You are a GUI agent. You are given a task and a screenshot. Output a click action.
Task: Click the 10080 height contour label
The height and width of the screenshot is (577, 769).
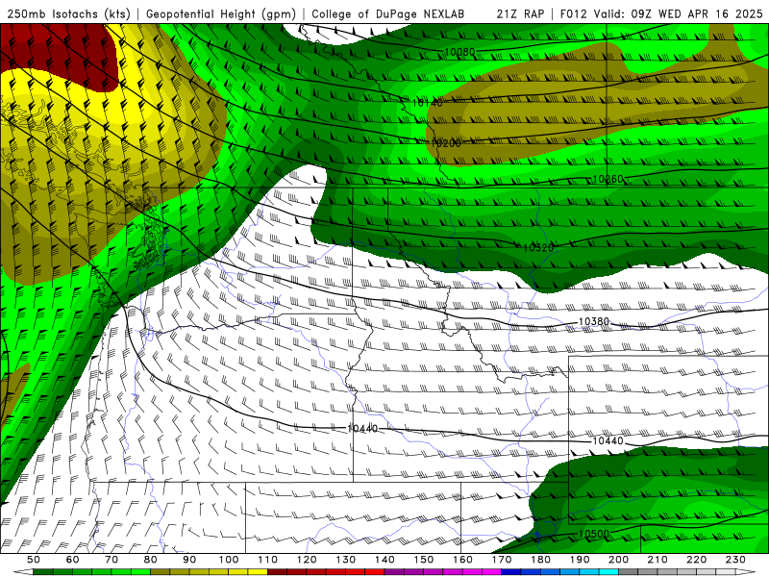coord(459,52)
